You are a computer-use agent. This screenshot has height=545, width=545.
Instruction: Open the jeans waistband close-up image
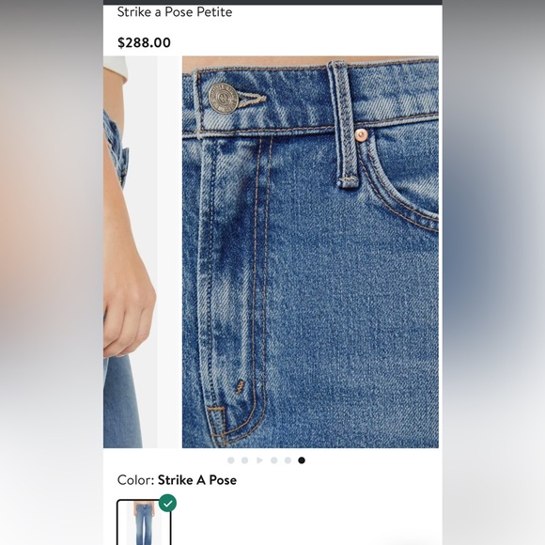[310, 252]
